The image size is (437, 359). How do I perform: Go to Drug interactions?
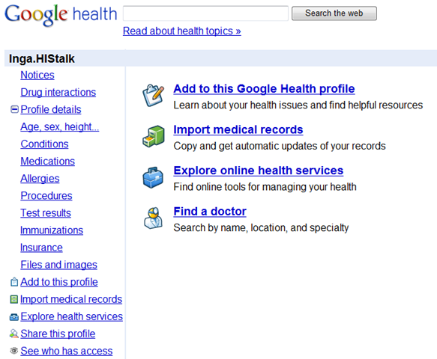[x=58, y=92]
